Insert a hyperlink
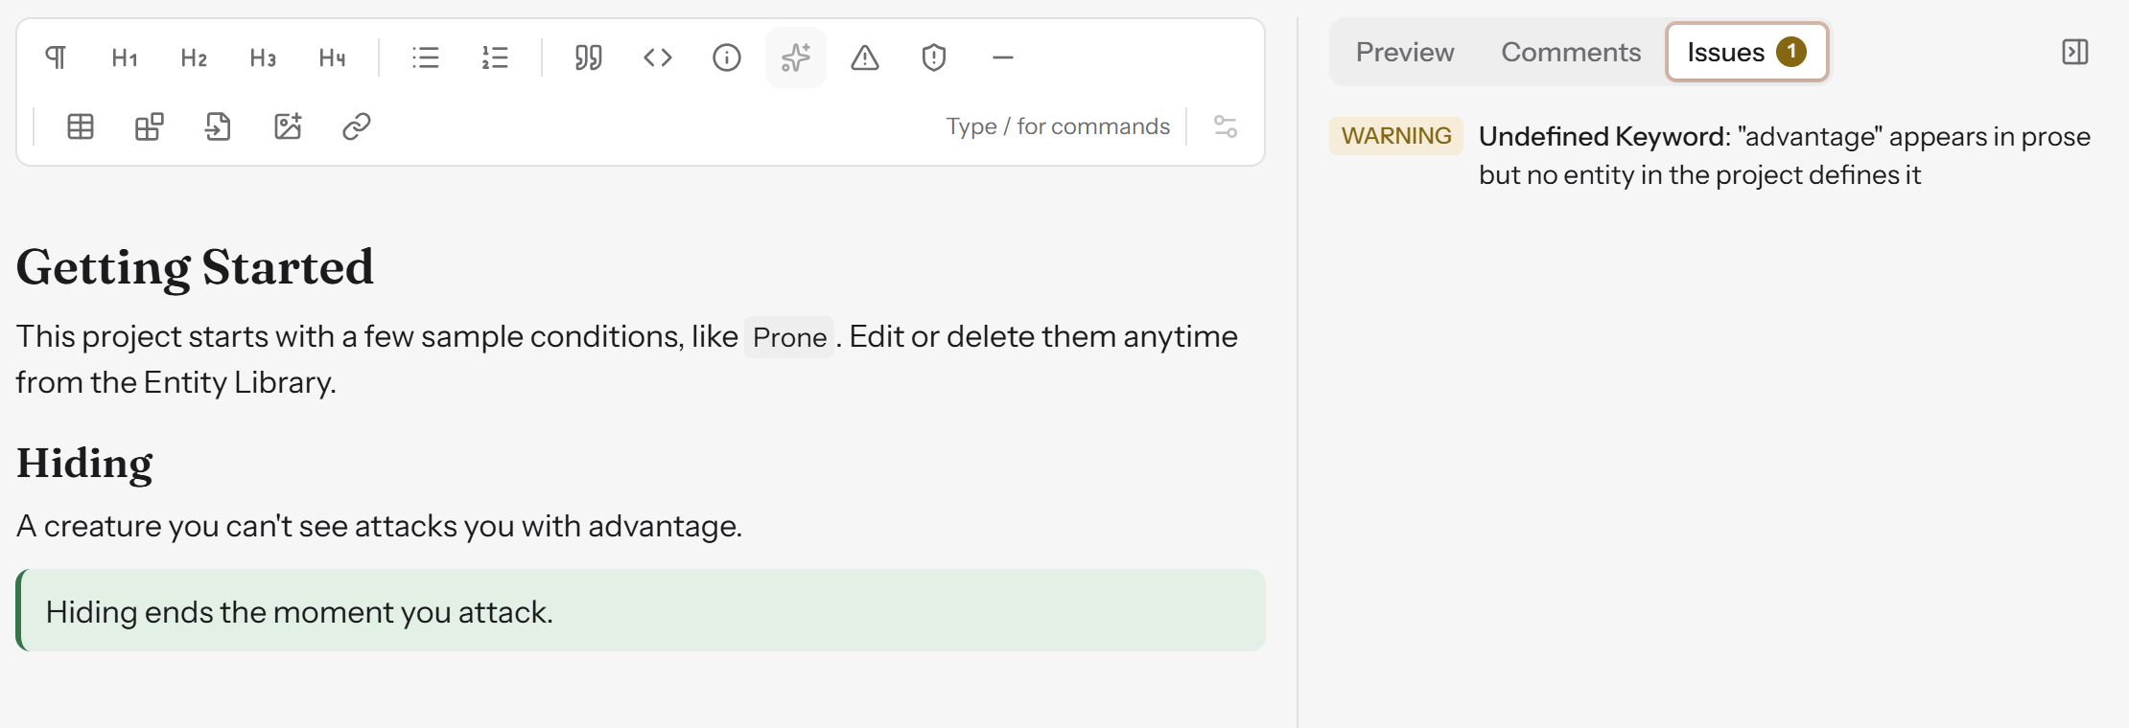The height and width of the screenshot is (728, 2129). click(357, 126)
